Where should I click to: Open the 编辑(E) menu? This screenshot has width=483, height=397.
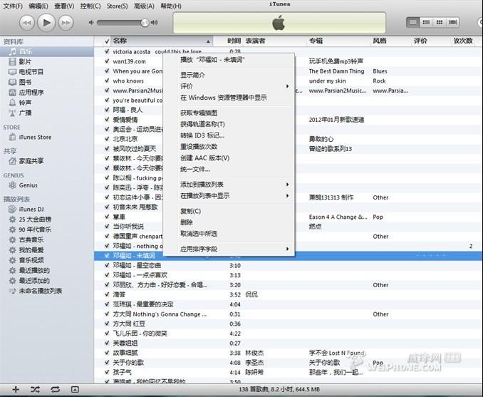[38, 6]
